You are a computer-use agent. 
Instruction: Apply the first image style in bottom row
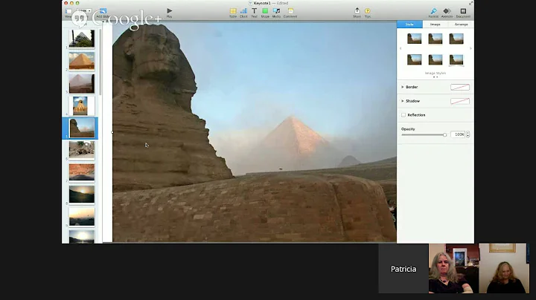point(415,59)
